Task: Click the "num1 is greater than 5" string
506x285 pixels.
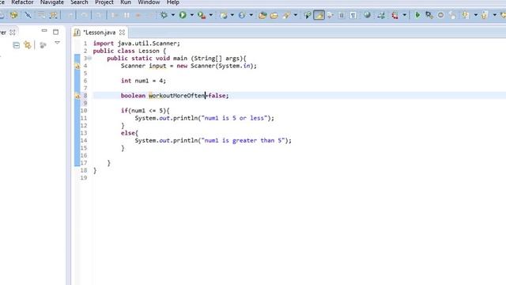Action: [x=243, y=141]
